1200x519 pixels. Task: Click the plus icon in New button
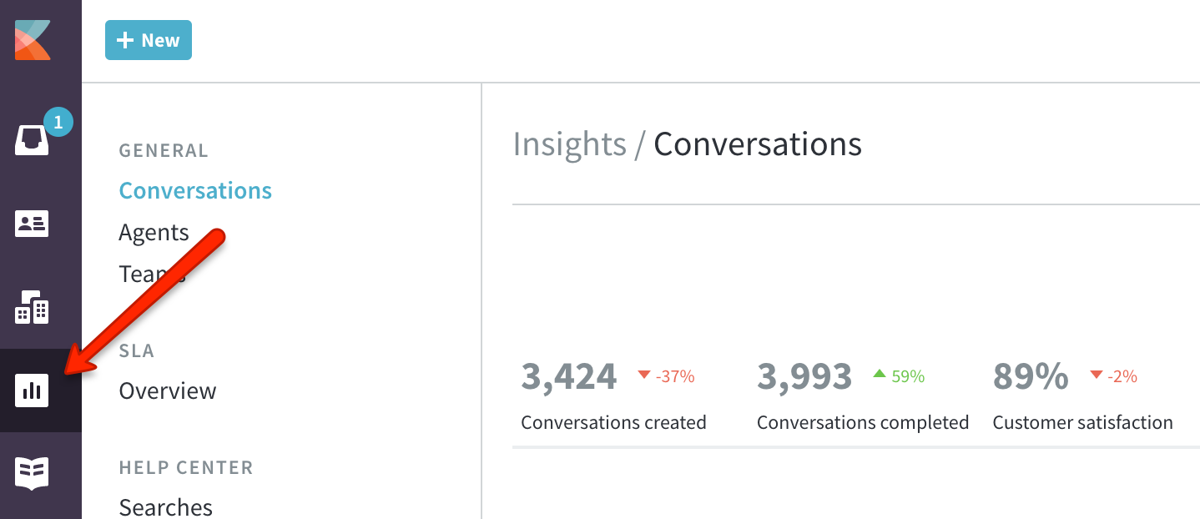point(125,41)
